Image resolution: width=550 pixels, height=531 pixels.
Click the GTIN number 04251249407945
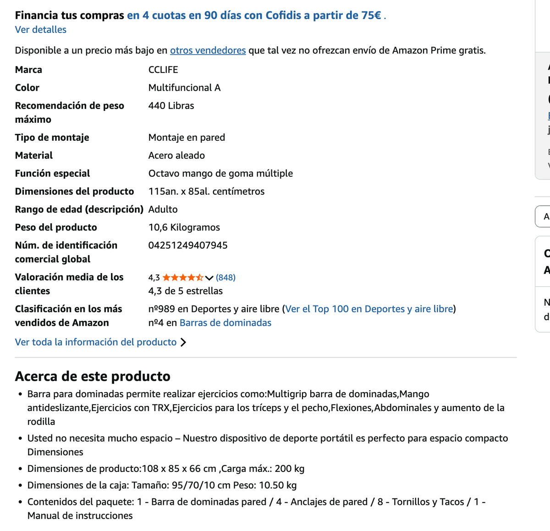[x=188, y=246]
